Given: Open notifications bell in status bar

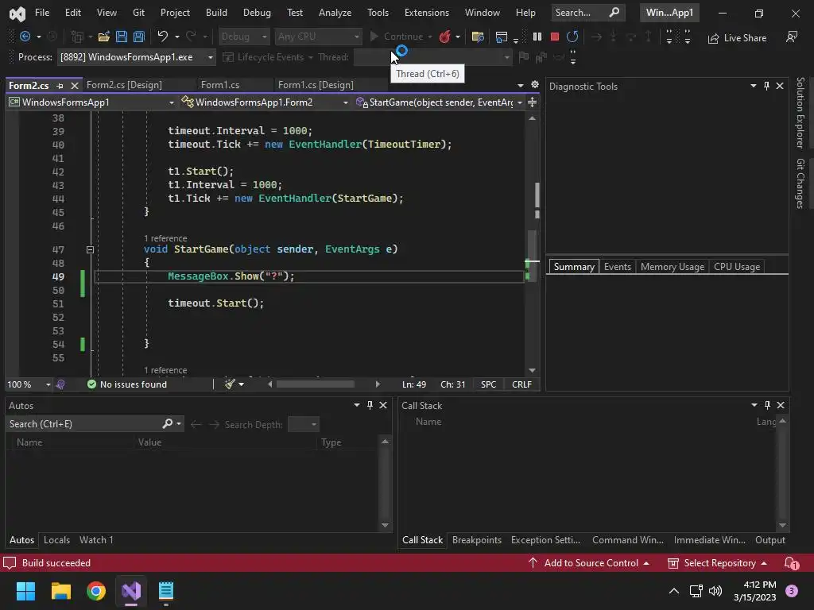Looking at the screenshot, I should (x=791, y=563).
